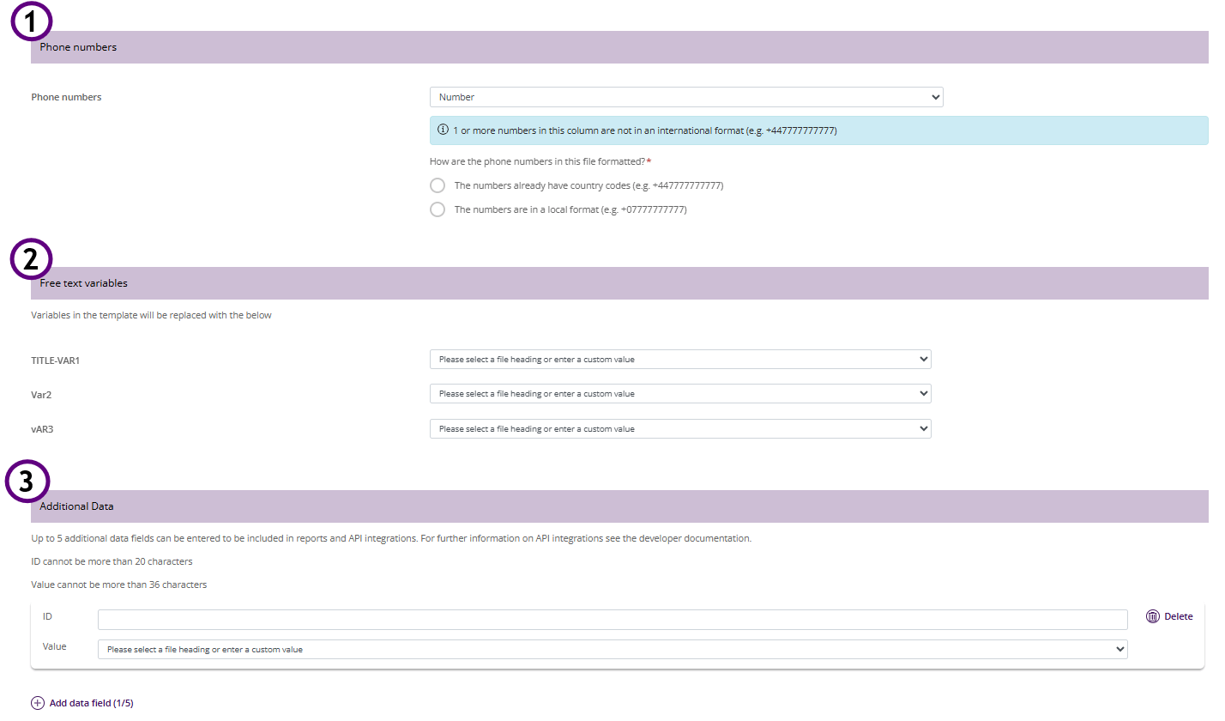Click the 'Value' field label
This screenshot has width=1225, height=721.
[x=54, y=646]
